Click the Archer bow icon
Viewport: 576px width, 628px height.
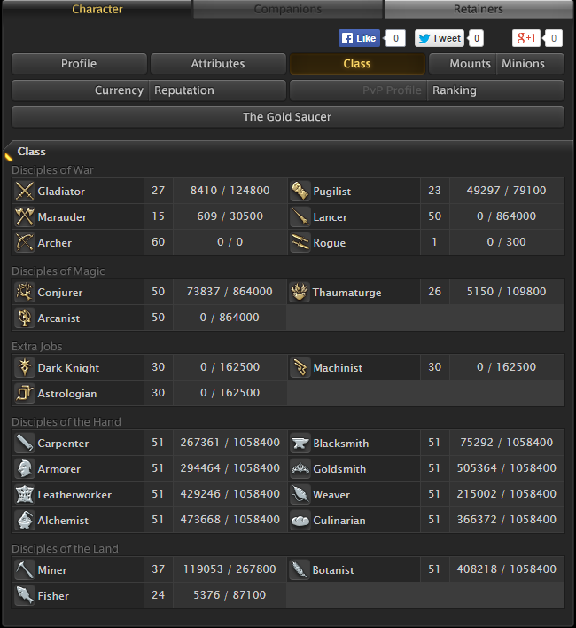pos(25,242)
